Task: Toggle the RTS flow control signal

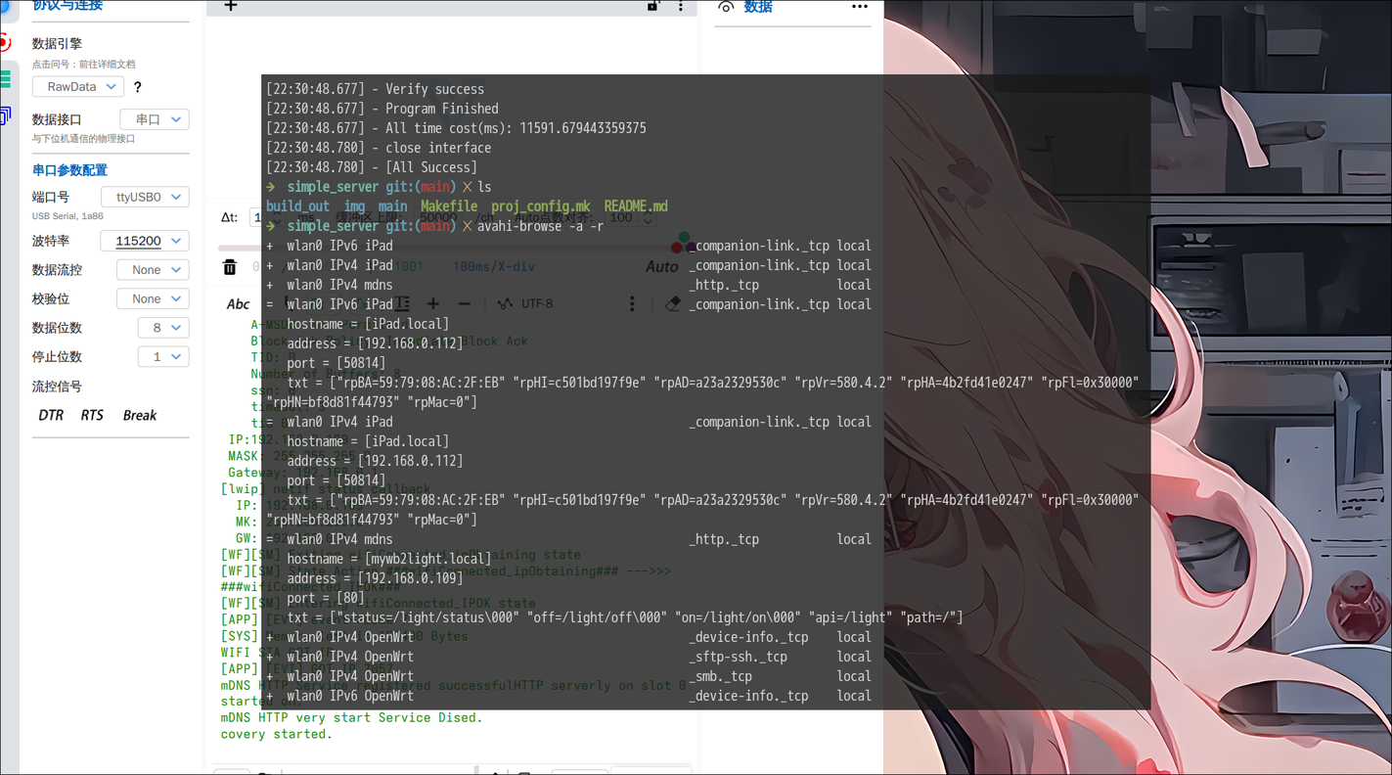Action: pyautogui.click(x=92, y=416)
